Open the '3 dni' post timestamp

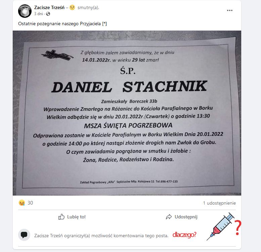coord(38,14)
